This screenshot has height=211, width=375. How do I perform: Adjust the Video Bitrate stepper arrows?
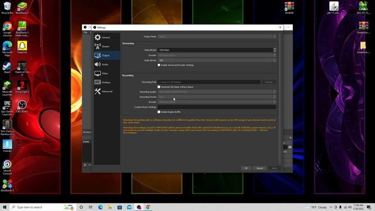coord(275,50)
